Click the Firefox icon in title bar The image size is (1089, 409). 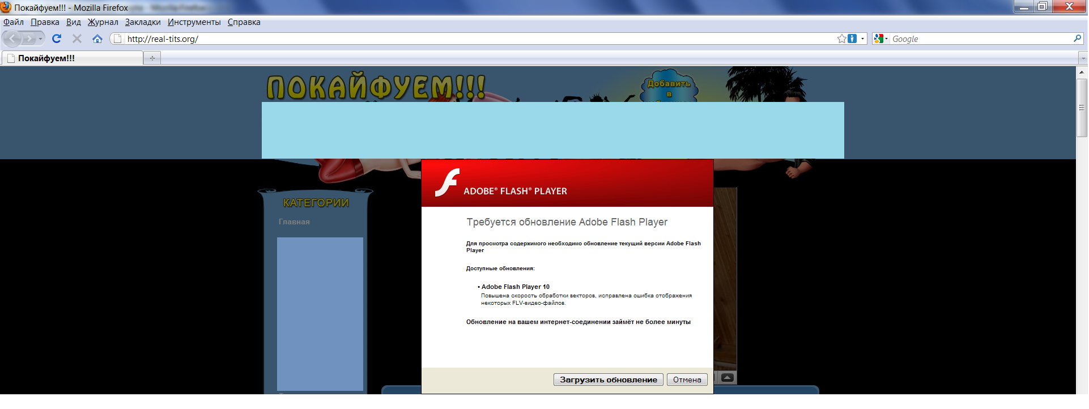click(6, 7)
